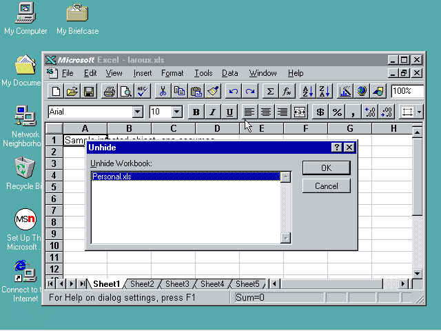Open the Function Wizard fx icon
Viewport: 441px width, 331px height.
coord(287,91)
